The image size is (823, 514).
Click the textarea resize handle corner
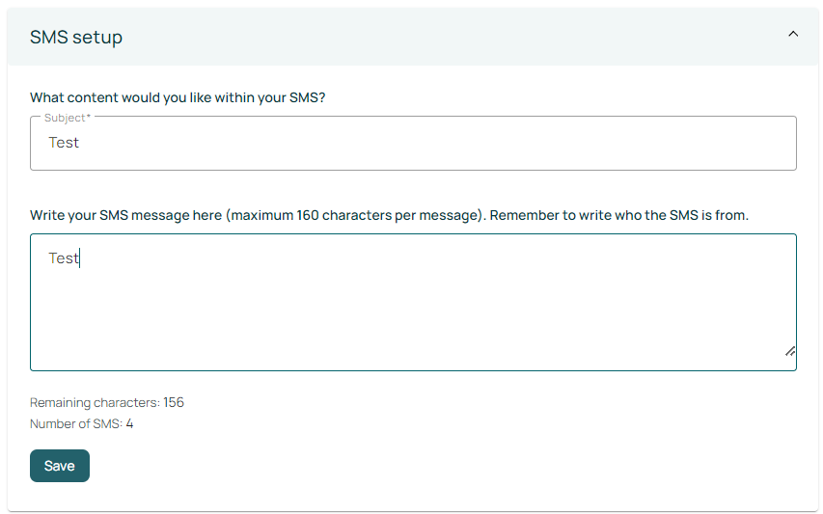(x=789, y=352)
